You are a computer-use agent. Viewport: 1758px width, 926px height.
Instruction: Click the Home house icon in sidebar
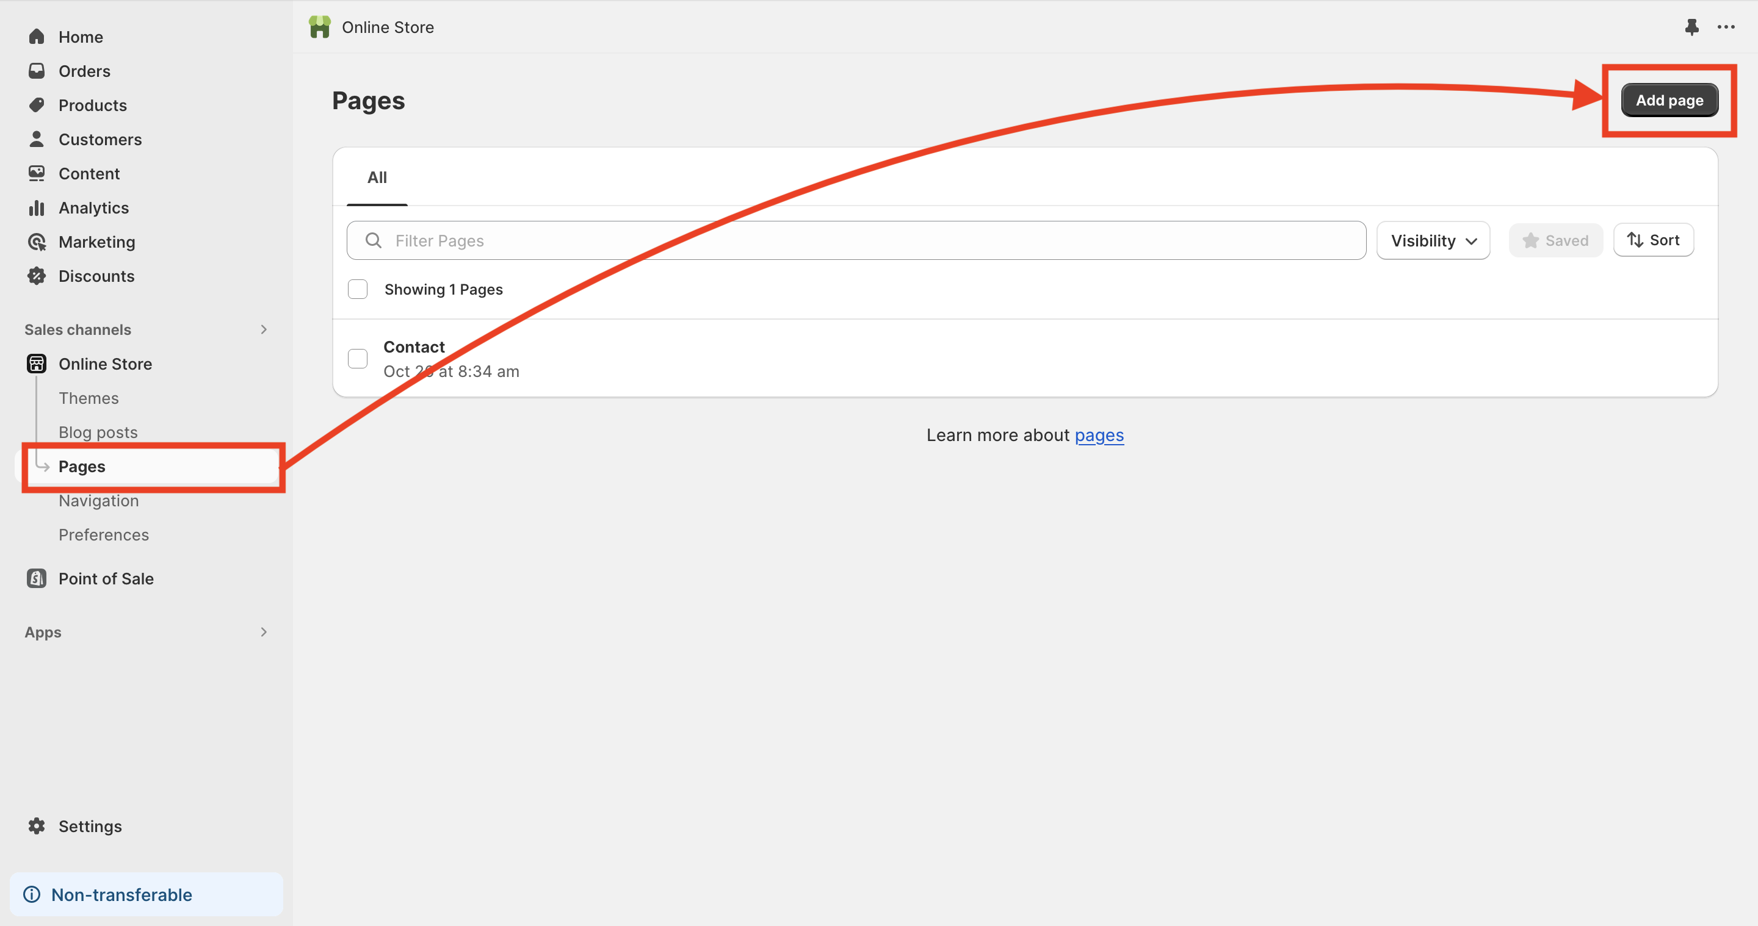coord(37,37)
